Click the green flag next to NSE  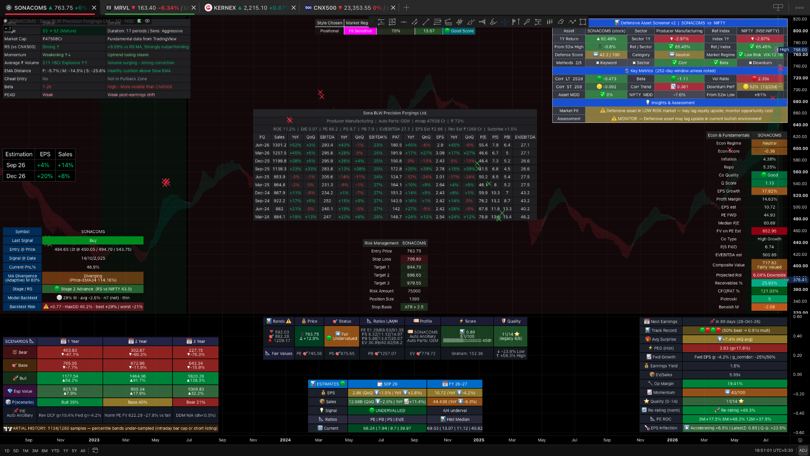tap(139, 21)
